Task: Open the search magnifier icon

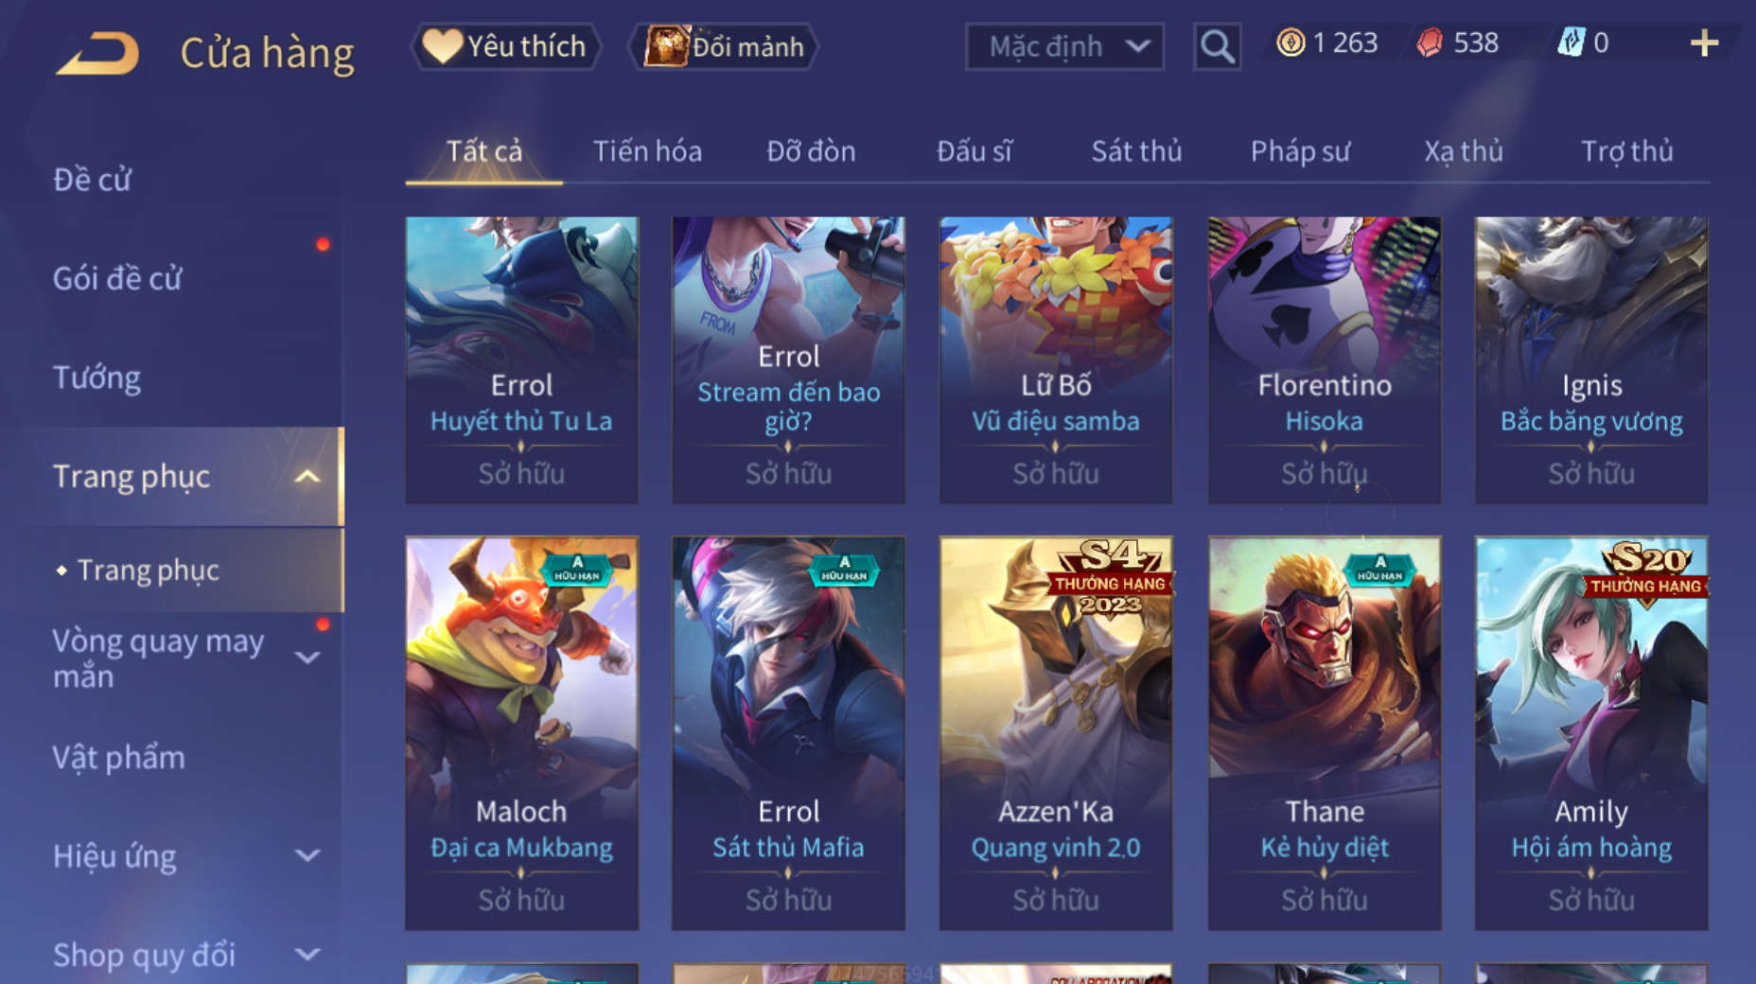Action: [1217, 46]
